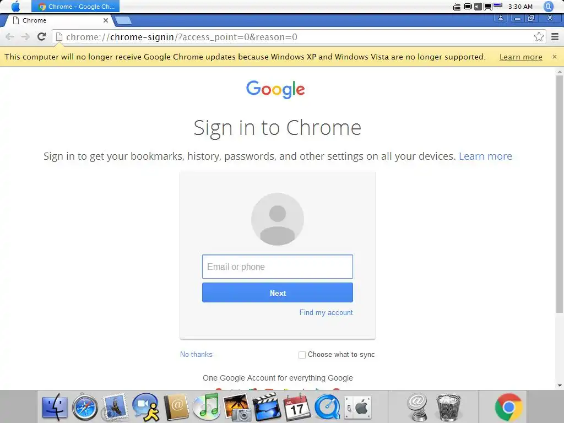The height and width of the screenshot is (423, 564).
Task: Open Find my account link
Action: click(326, 313)
